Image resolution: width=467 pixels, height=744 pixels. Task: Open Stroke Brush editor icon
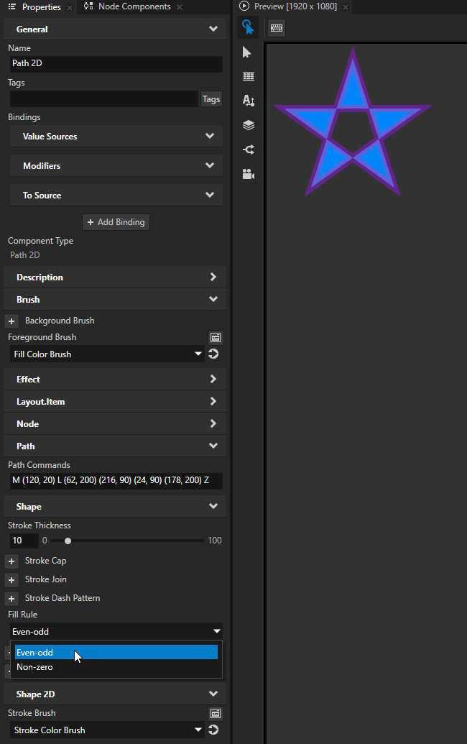pyautogui.click(x=216, y=713)
